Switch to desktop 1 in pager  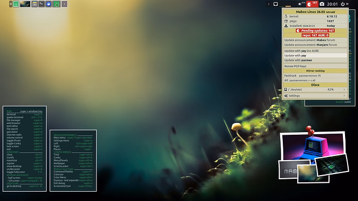(x=64, y=4)
